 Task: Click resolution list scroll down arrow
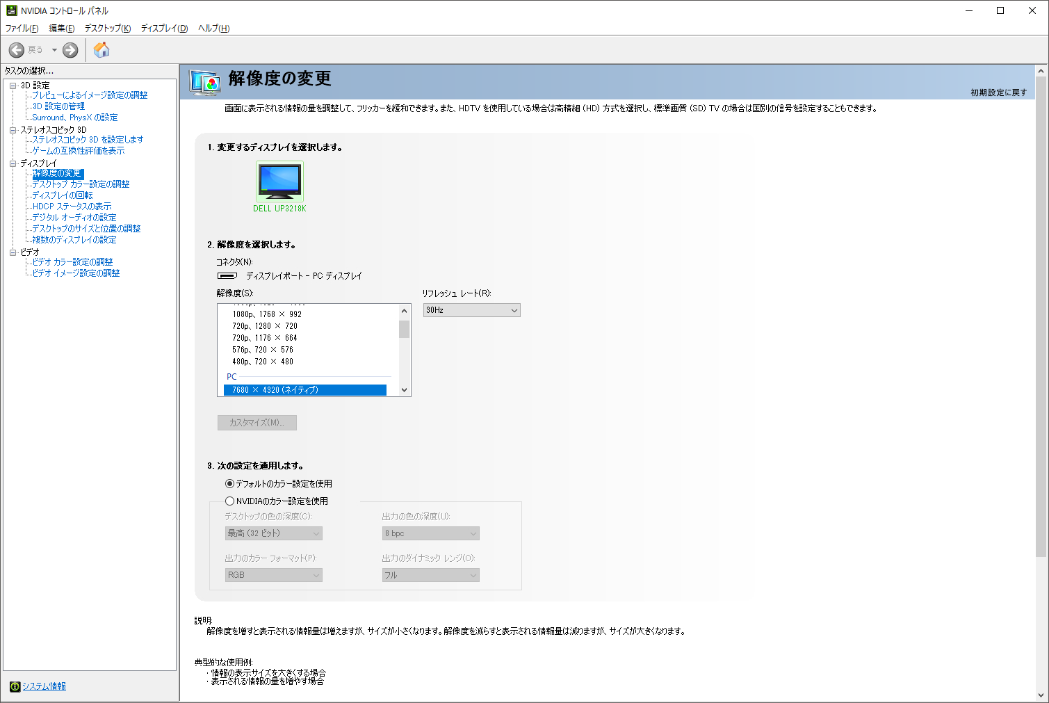click(x=404, y=390)
